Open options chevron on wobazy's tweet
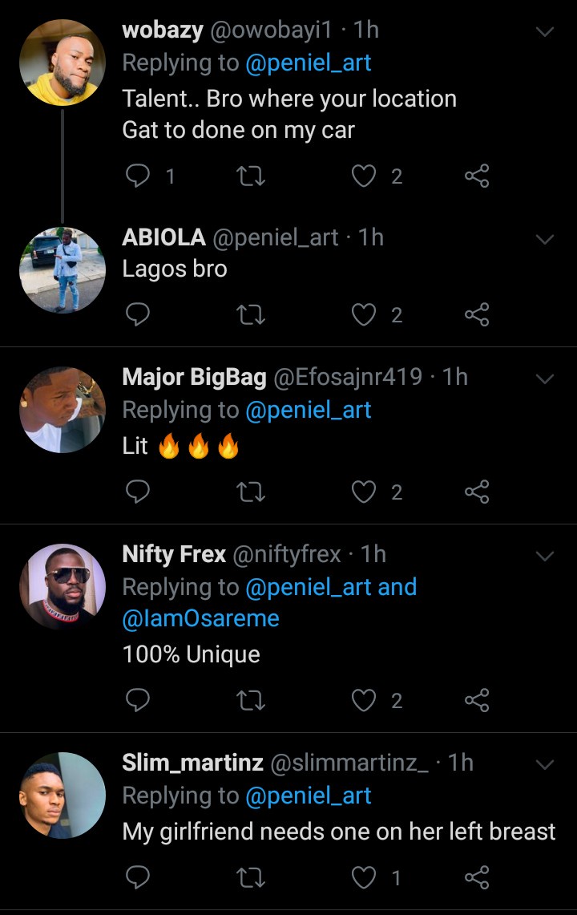 point(544,32)
